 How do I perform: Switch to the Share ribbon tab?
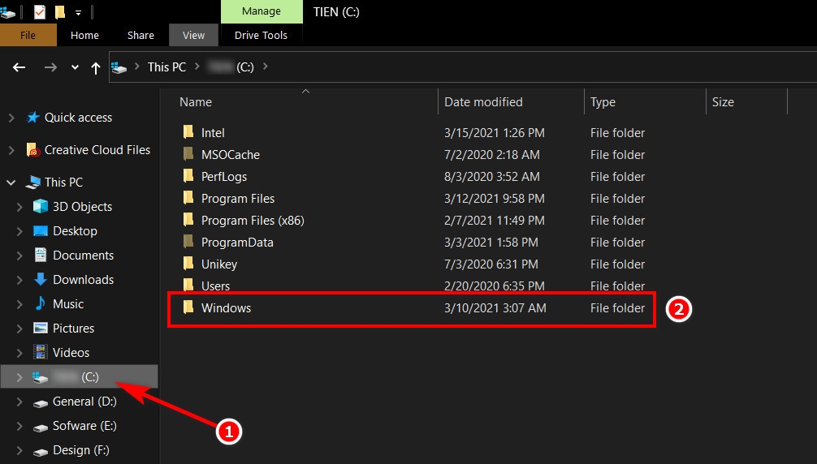[x=140, y=36]
